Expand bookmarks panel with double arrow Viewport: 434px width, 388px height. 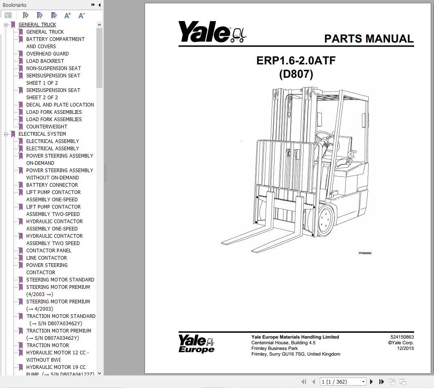[93, 5]
